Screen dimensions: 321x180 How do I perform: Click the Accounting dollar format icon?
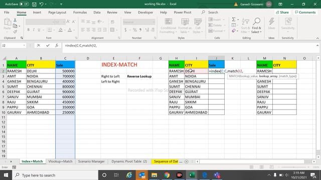coord(125,30)
